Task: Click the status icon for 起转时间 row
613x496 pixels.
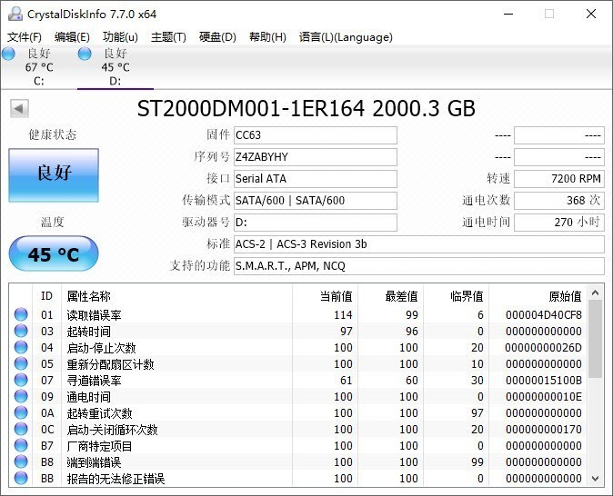Action: click(x=21, y=331)
